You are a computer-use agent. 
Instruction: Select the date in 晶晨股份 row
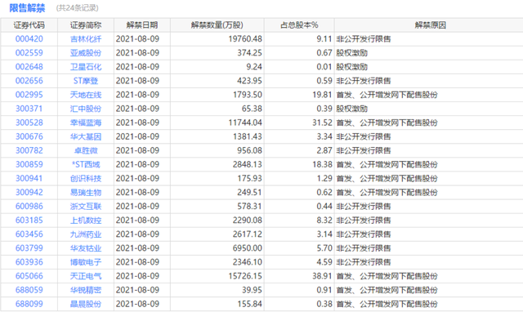pyautogui.click(x=137, y=304)
